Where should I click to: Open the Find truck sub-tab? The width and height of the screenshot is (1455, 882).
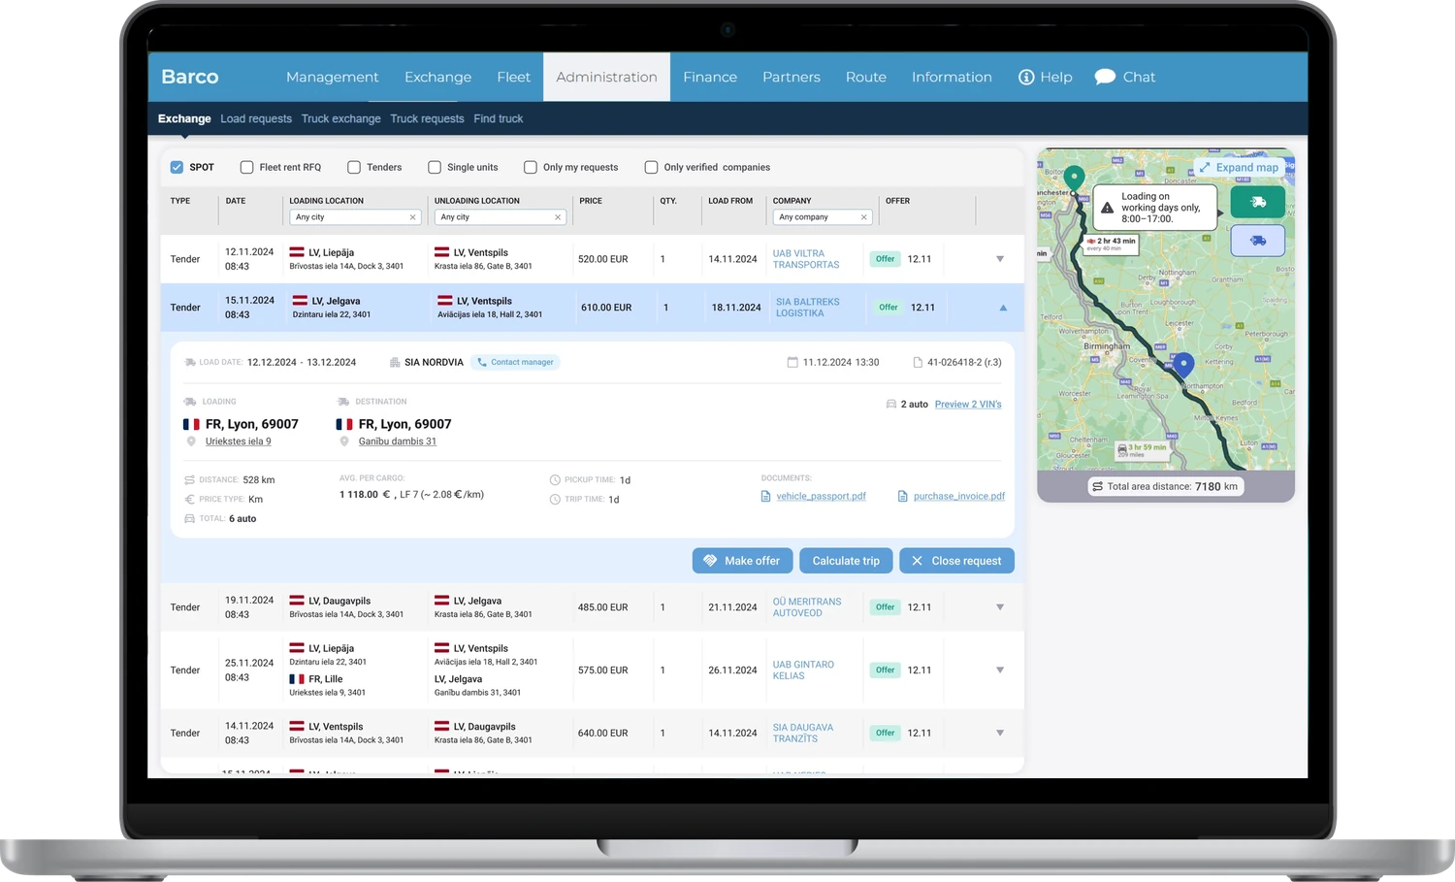(x=499, y=118)
